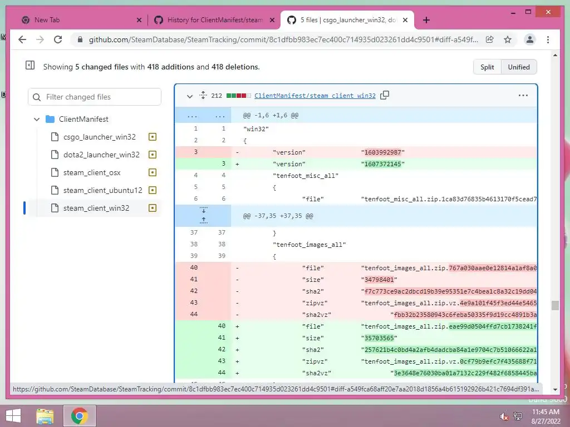
Task: Go back to the previous page
Action: (x=22, y=39)
